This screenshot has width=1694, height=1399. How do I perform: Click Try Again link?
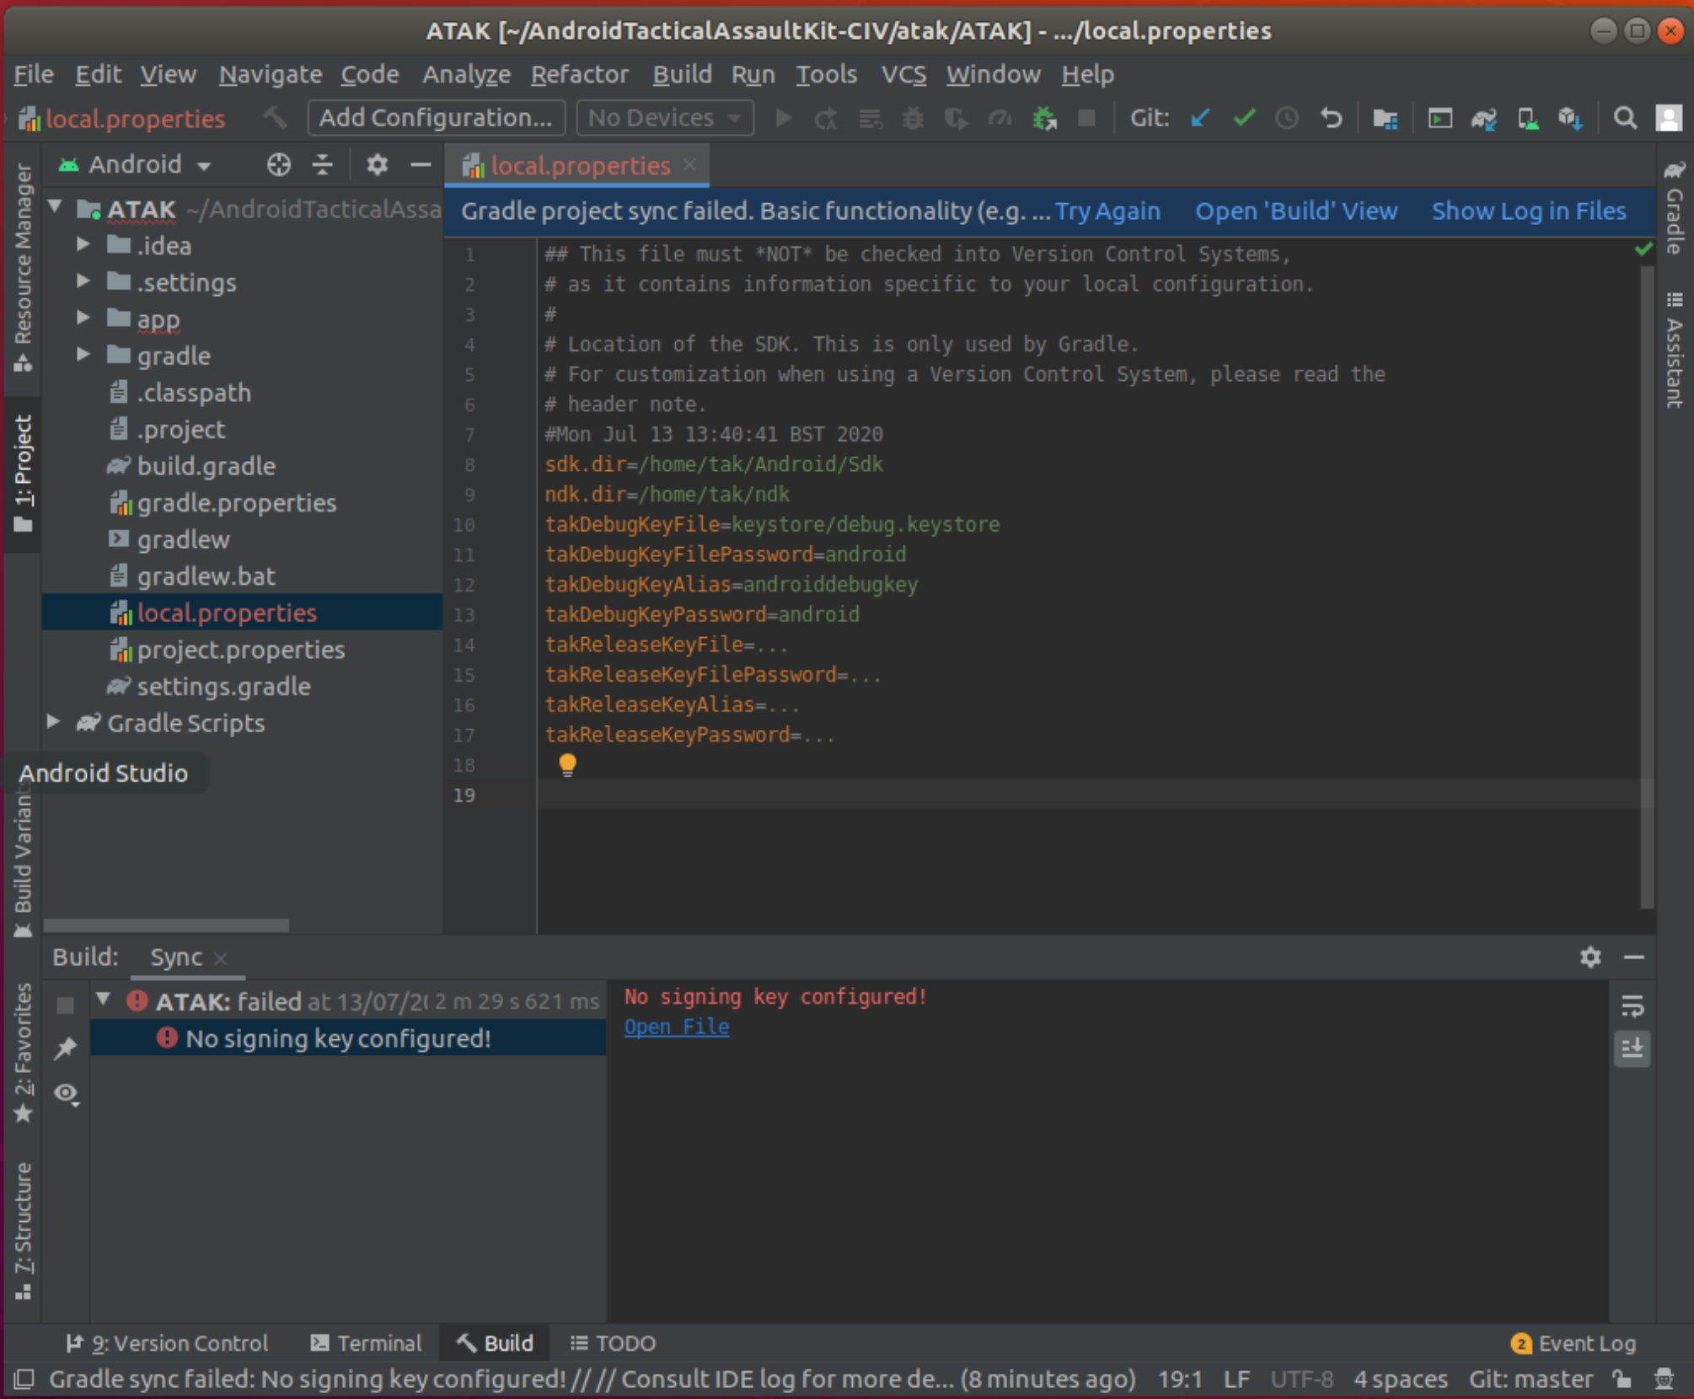[x=1107, y=211]
